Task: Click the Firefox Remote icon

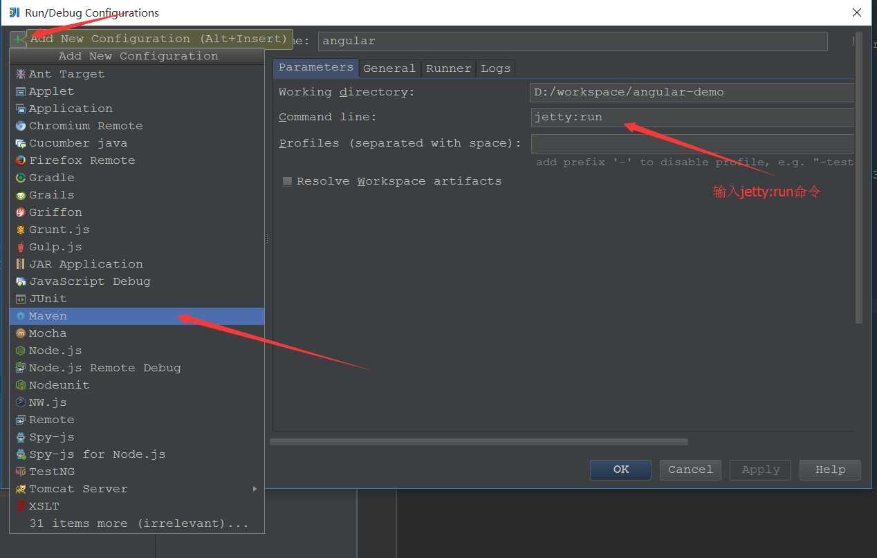Action: point(21,160)
